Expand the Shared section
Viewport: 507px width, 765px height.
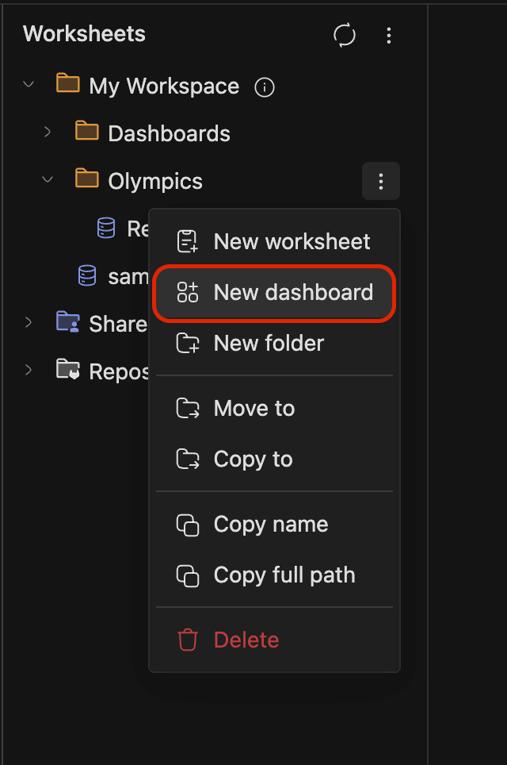(x=29, y=323)
